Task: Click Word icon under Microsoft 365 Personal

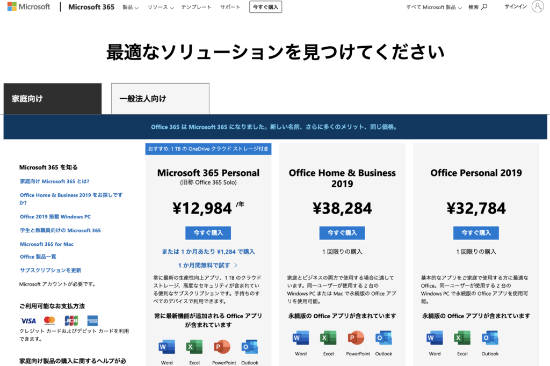Action: [167, 347]
